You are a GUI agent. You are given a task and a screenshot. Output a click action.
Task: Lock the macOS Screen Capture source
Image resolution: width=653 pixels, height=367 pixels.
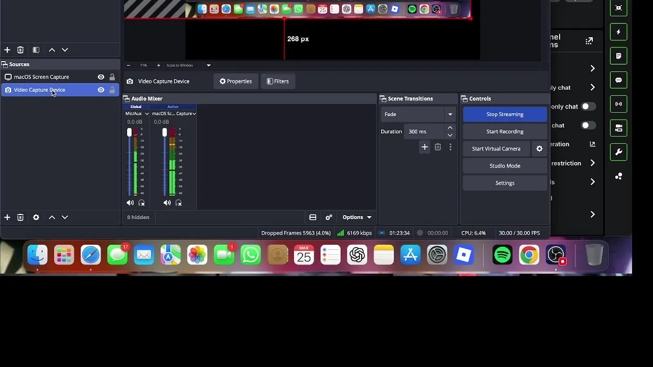(x=112, y=77)
